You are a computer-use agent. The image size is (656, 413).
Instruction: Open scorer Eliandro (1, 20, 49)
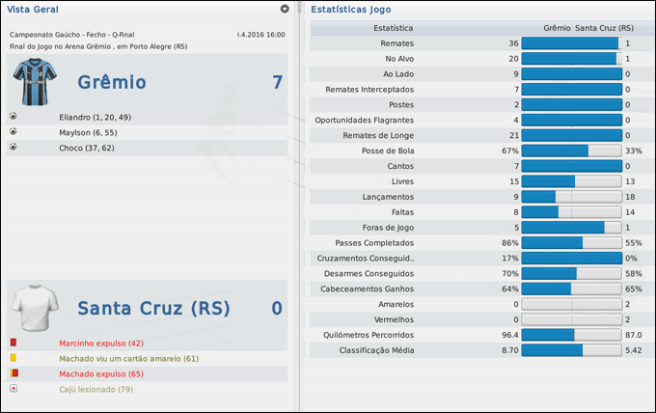point(95,117)
